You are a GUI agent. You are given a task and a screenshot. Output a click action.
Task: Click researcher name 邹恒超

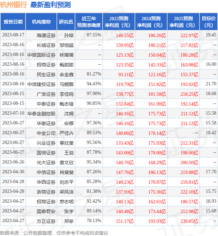[x=67, y=45]
